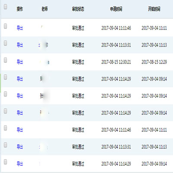This screenshot has height=173, width=173.
Task: Tick the select-all checkbox in the header
Action: pos(5,6)
